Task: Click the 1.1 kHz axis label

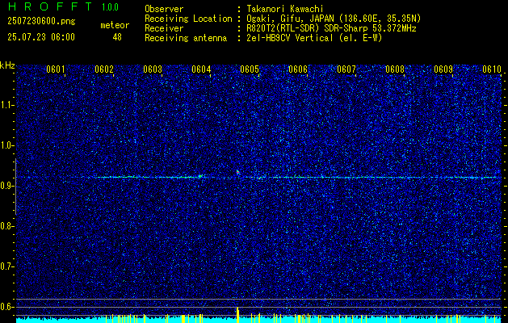Action: (x=6, y=105)
